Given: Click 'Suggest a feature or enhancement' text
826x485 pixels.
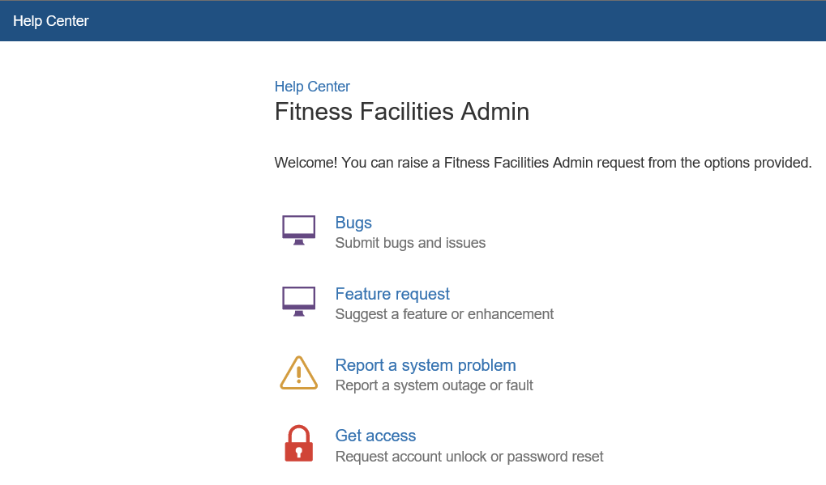Looking at the screenshot, I should 444,314.
